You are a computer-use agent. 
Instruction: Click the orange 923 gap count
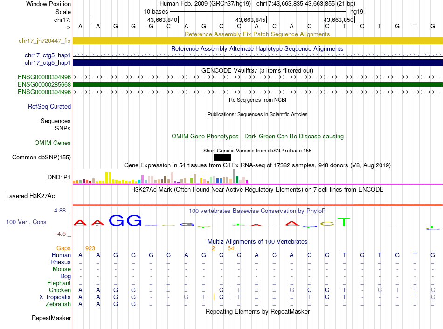[90, 248]
